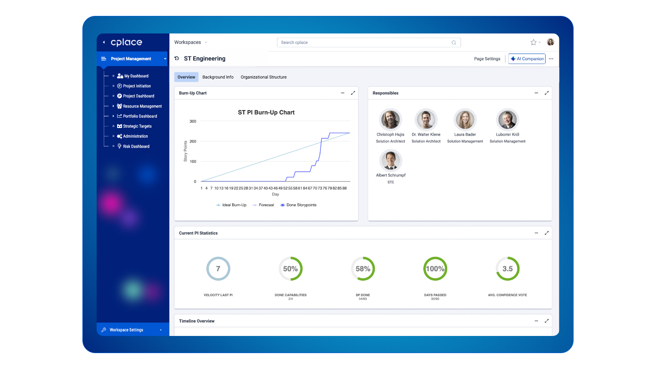Open the favorites star menu

[536, 42]
